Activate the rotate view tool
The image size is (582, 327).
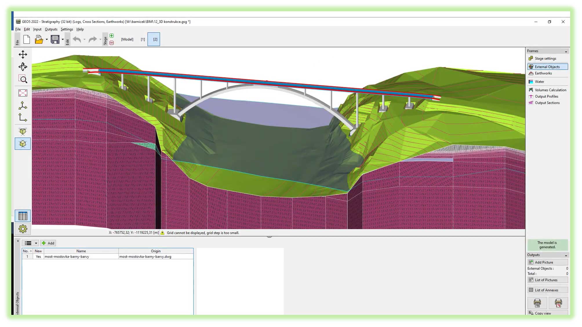coord(23,67)
